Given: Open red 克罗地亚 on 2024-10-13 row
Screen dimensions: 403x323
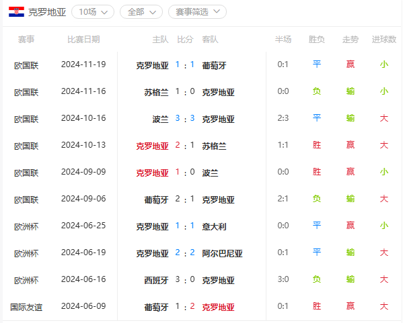Looking at the screenshot, I should (x=152, y=146).
